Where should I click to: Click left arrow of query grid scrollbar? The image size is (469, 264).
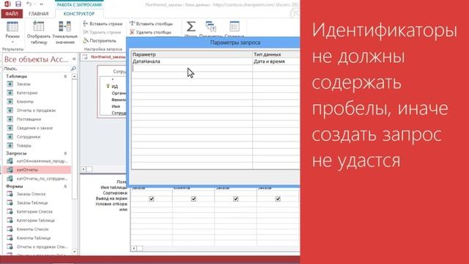tap(134, 249)
